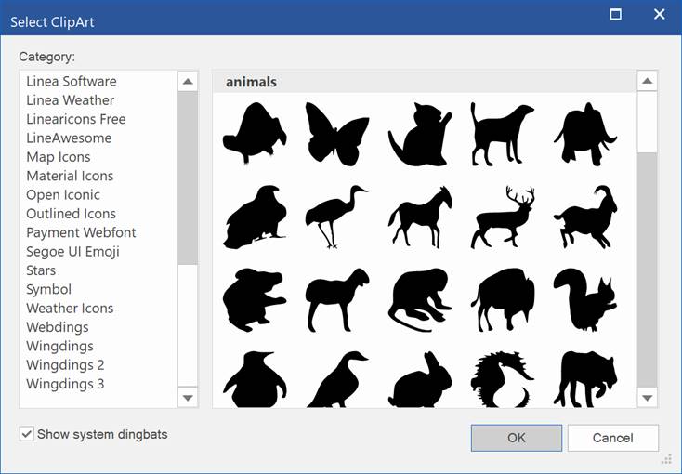Pick the dog silhouette clipart
This screenshot has height=474, width=682.
pos(503,134)
